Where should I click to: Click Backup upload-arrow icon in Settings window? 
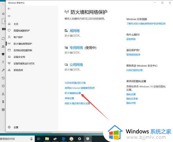(3, 62)
